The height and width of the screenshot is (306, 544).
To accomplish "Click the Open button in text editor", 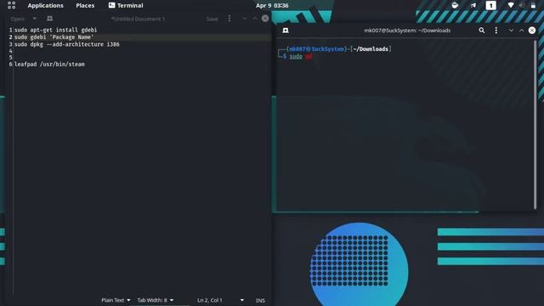I will [17, 19].
